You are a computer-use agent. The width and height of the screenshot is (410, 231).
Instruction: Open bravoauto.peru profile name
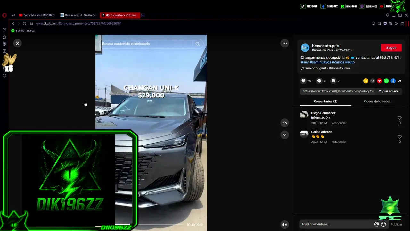[x=326, y=46]
